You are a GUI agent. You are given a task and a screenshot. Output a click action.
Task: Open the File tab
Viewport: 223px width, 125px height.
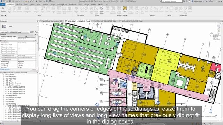[x=2, y=5]
